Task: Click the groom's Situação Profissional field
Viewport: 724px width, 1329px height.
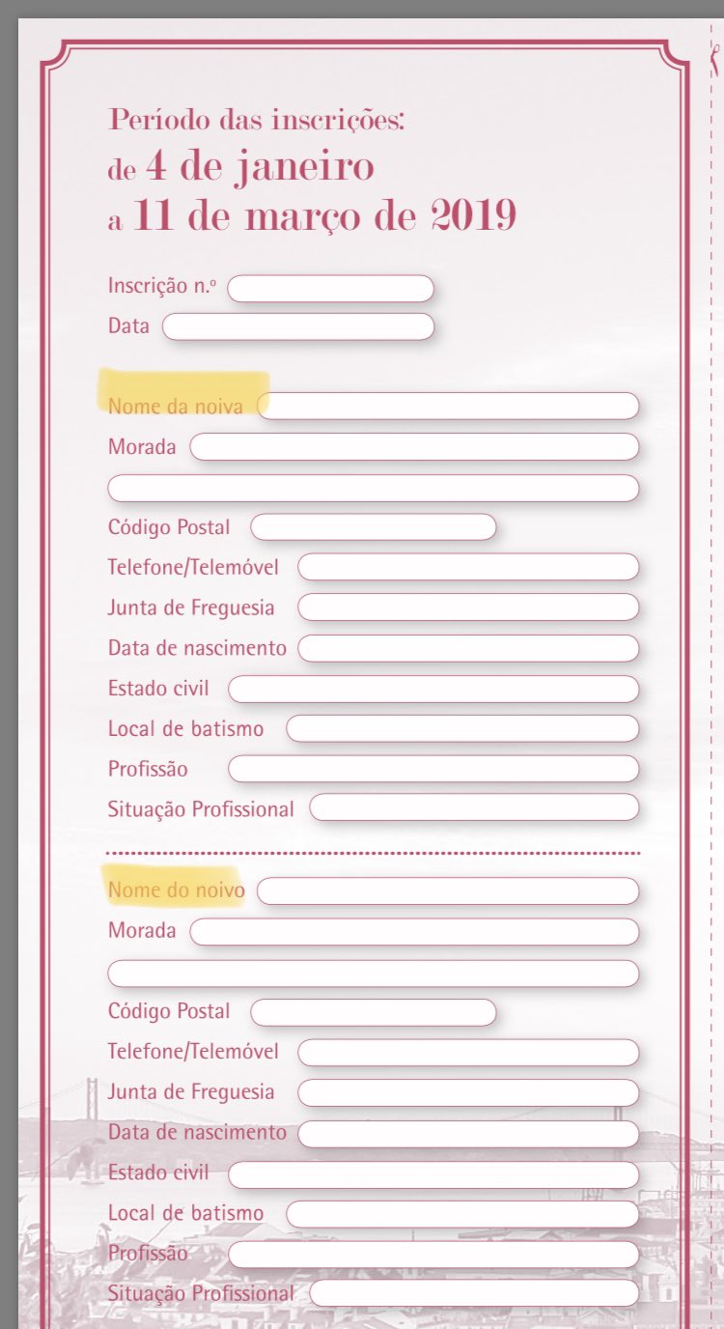Action: [x=474, y=1293]
